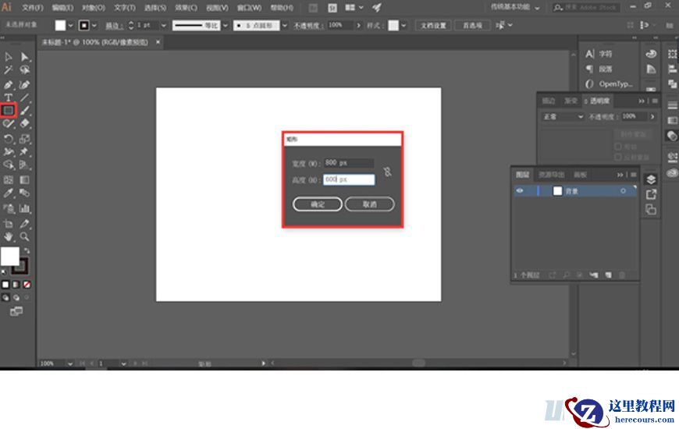This screenshot has height=429, width=679.
Task: Hide the 背景 layer with eye icon
Action: tap(520, 191)
